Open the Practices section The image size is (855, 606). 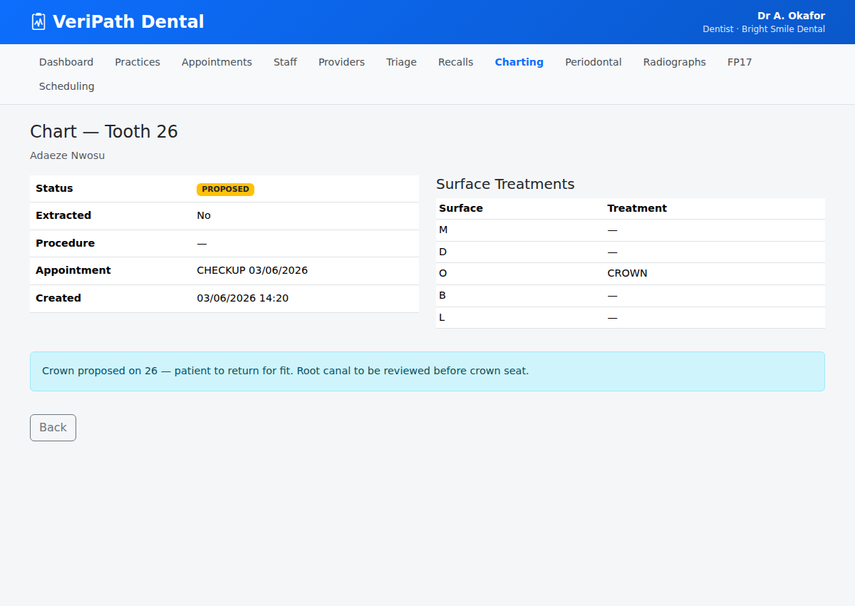[x=138, y=62]
